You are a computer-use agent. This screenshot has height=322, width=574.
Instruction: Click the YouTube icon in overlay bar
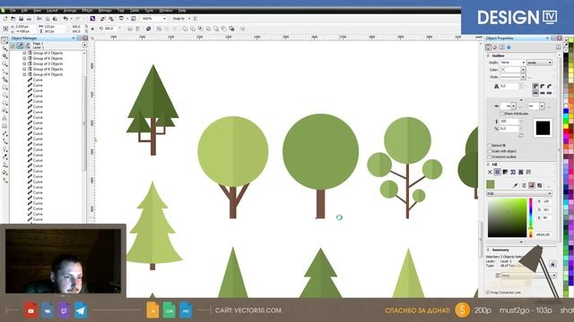(30, 310)
